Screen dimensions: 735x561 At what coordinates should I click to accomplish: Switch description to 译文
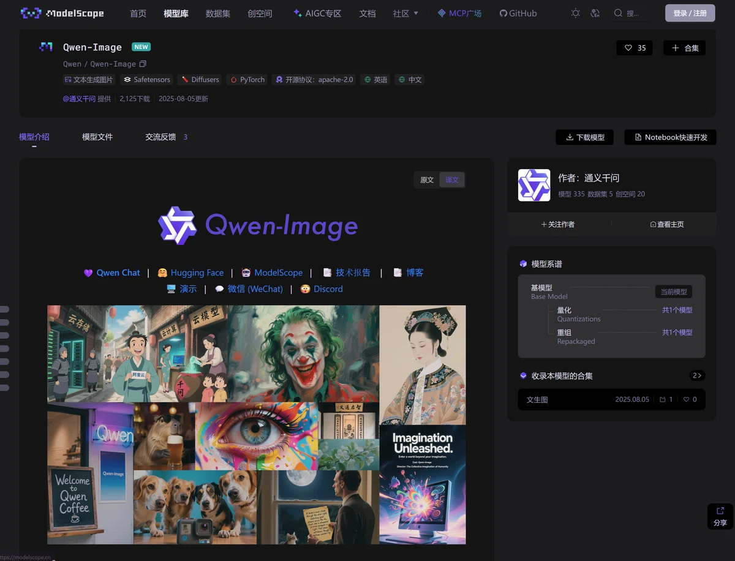[x=452, y=180]
